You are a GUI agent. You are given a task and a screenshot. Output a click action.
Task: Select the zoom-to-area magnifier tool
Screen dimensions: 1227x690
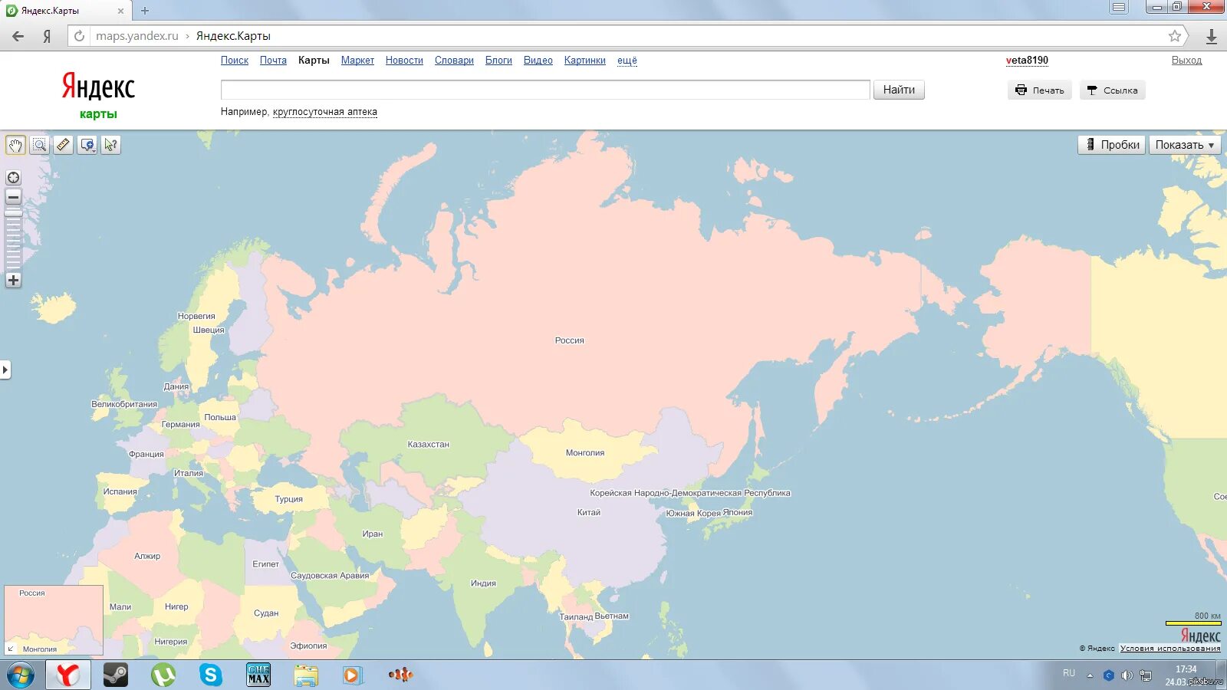coord(40,145)
